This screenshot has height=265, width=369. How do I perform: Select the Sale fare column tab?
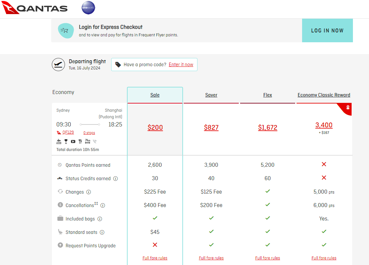tap(155, 95)
